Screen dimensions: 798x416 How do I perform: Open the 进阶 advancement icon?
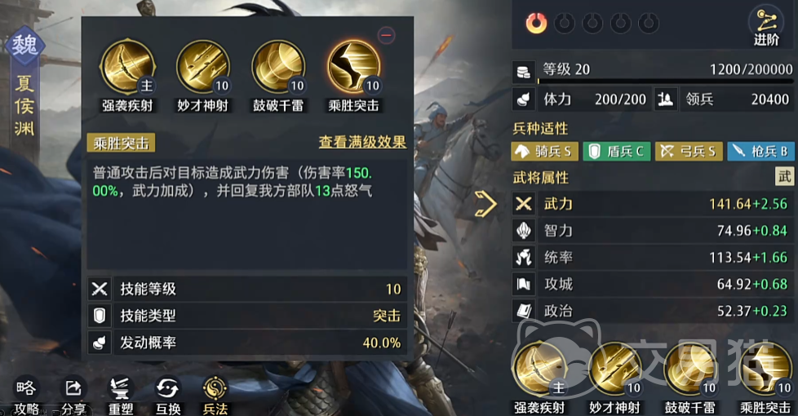(x=766, y=25)
